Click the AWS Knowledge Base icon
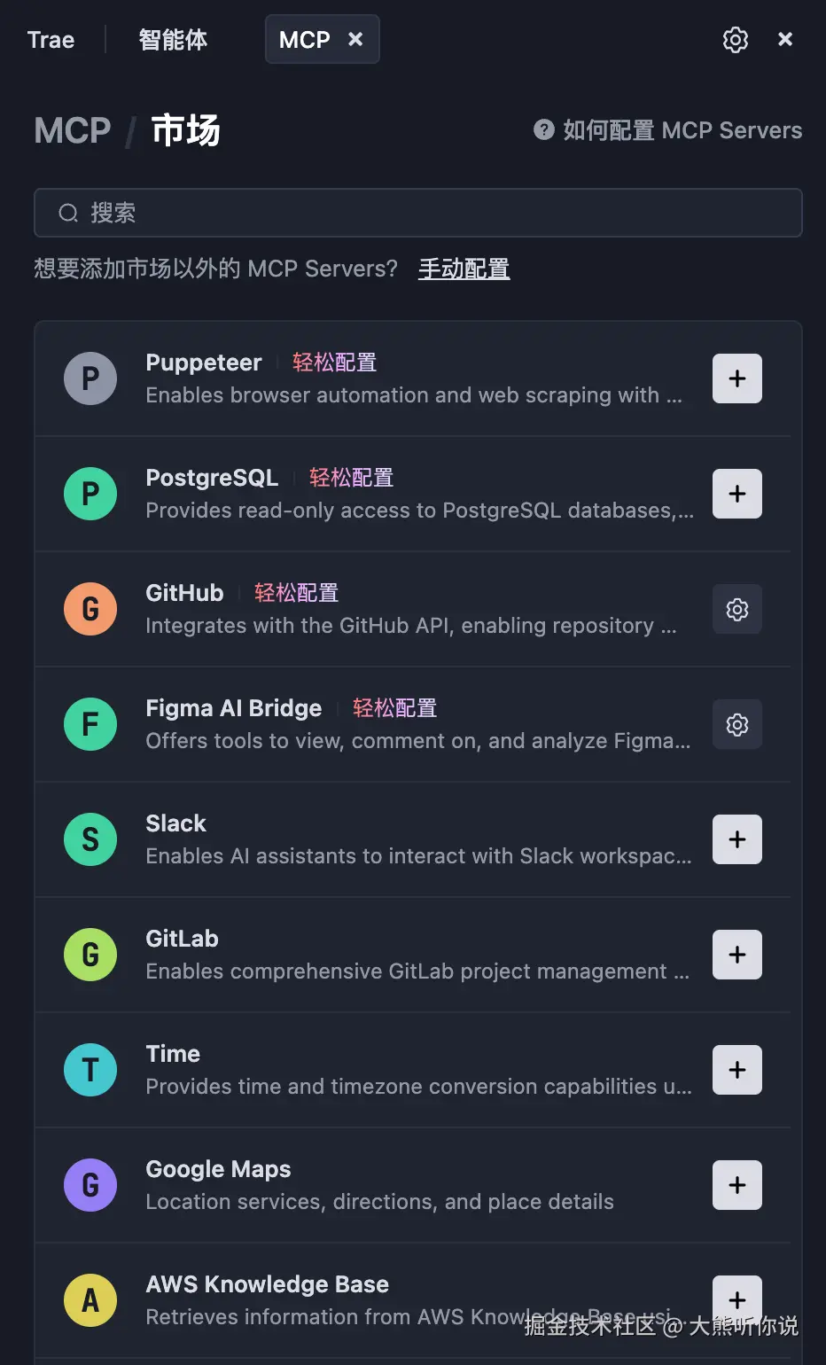 click(90, 1300)
